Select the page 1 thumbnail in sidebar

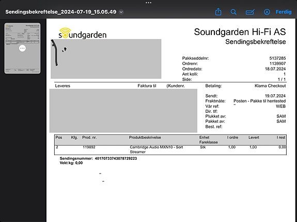(x=22, y=48)
